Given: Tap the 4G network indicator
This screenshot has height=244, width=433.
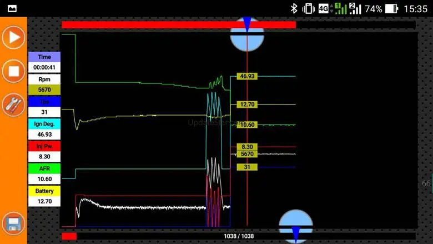Looking at the screenshot, I should point(324,9).
